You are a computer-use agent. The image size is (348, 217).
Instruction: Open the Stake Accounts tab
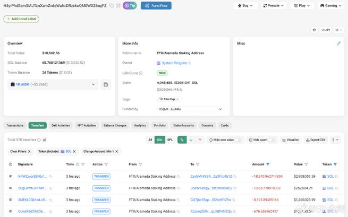[183, 125]
